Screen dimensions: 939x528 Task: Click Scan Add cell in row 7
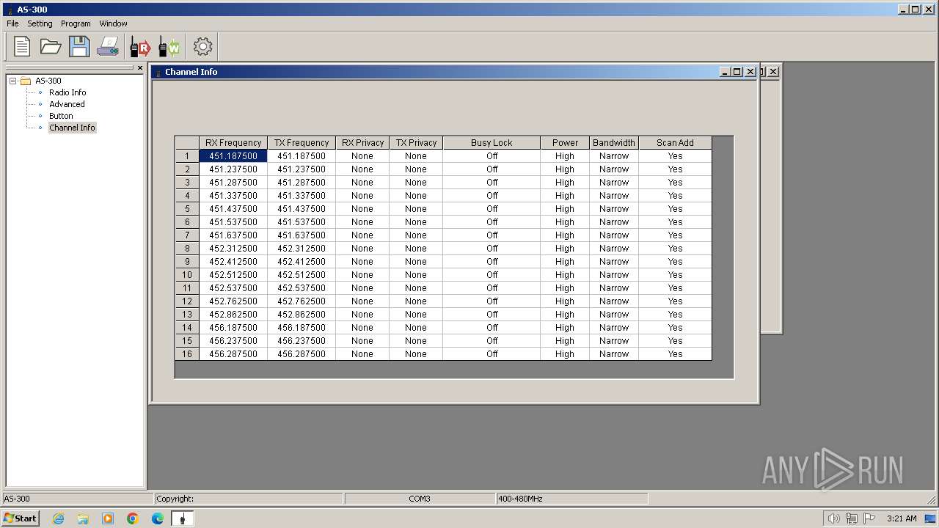point(675,235)
